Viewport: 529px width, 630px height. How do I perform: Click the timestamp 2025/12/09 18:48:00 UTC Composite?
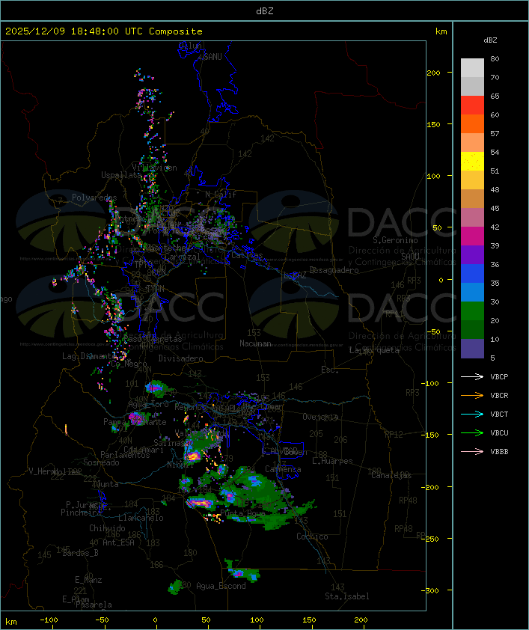[104, 31]
